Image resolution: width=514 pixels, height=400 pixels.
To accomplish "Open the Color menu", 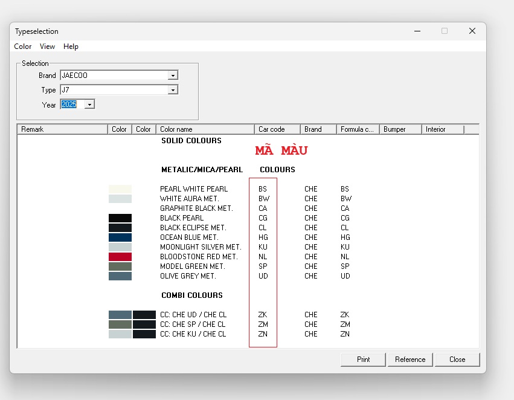I will (23, 47).
